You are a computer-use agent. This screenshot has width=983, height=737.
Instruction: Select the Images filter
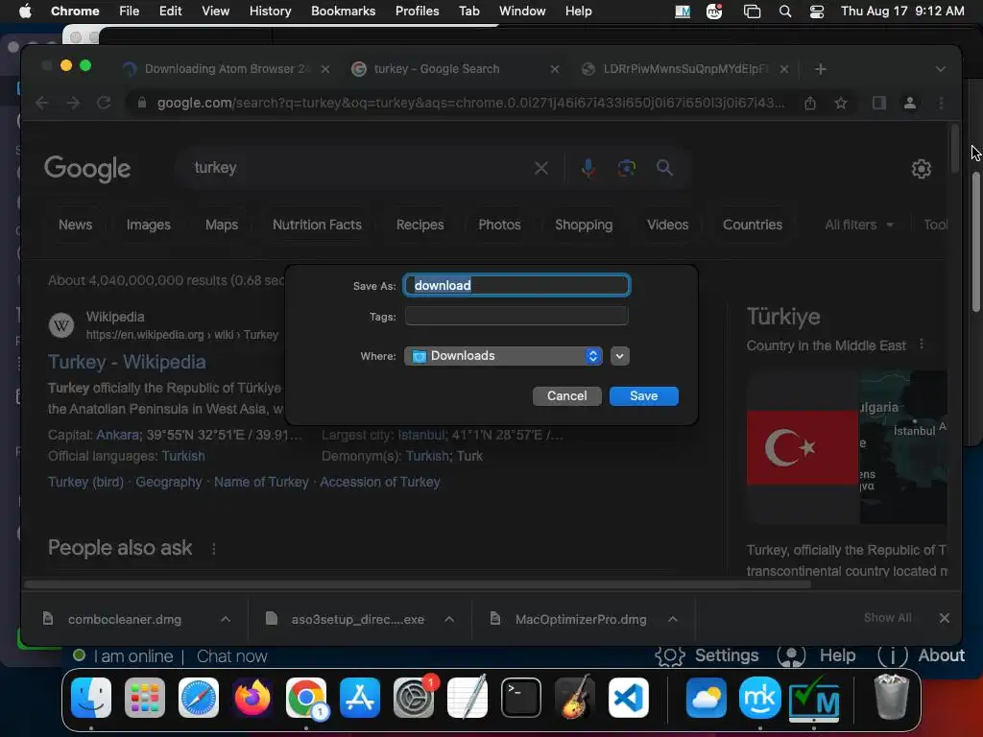149,225
